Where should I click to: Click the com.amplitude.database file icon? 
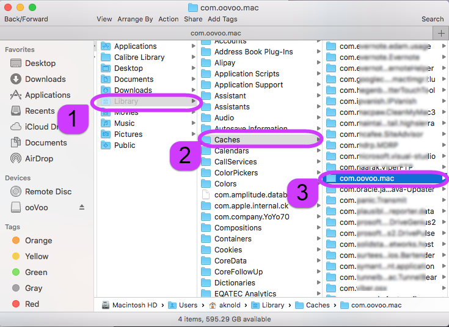206,195
